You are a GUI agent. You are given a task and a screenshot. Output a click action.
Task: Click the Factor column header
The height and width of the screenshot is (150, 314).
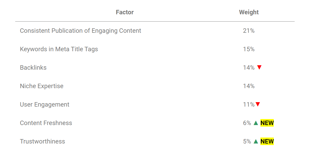(x=125, y=12)
